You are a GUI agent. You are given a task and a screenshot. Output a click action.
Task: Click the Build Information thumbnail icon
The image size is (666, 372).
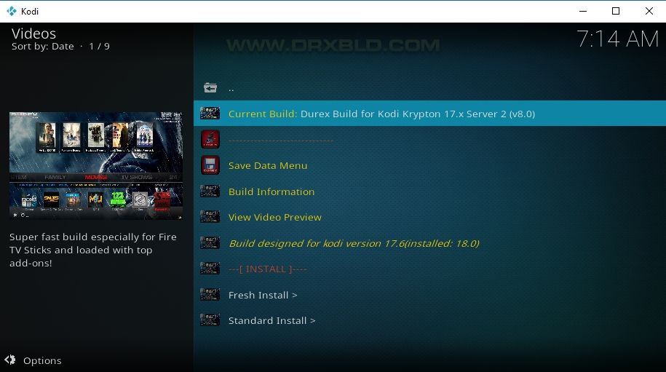(210, 191)
